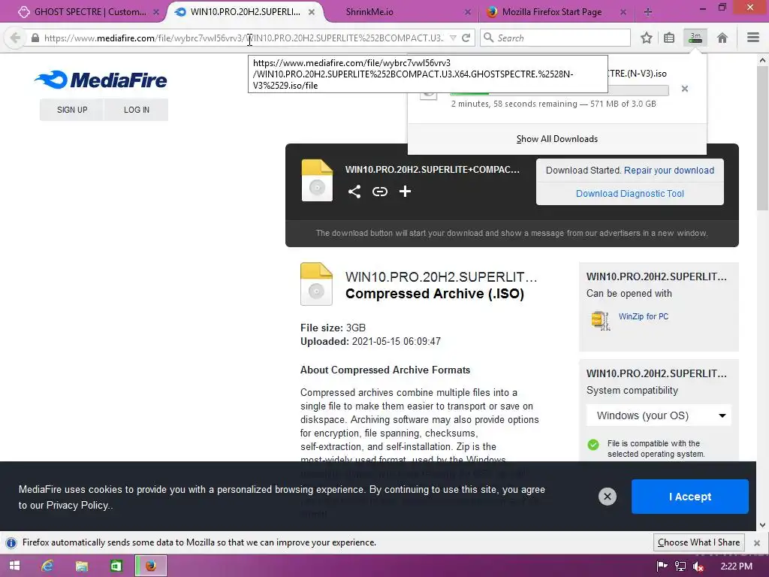Image resolution: width=769 pixels, height=577 pixels.
Task: Click the Action Center flag tray icon
Action: coord(662,566)
